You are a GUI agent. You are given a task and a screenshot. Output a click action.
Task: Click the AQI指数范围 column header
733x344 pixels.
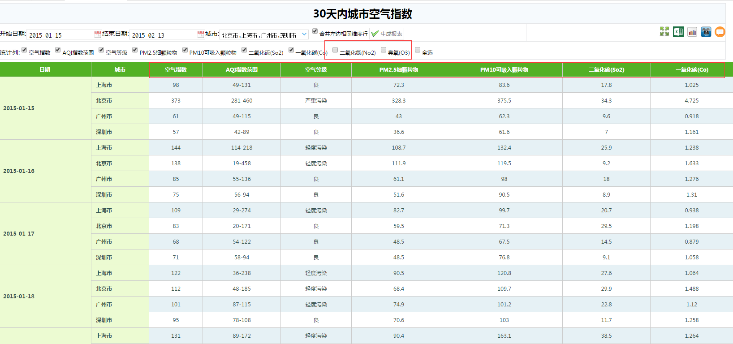click(x=241, y=70)
